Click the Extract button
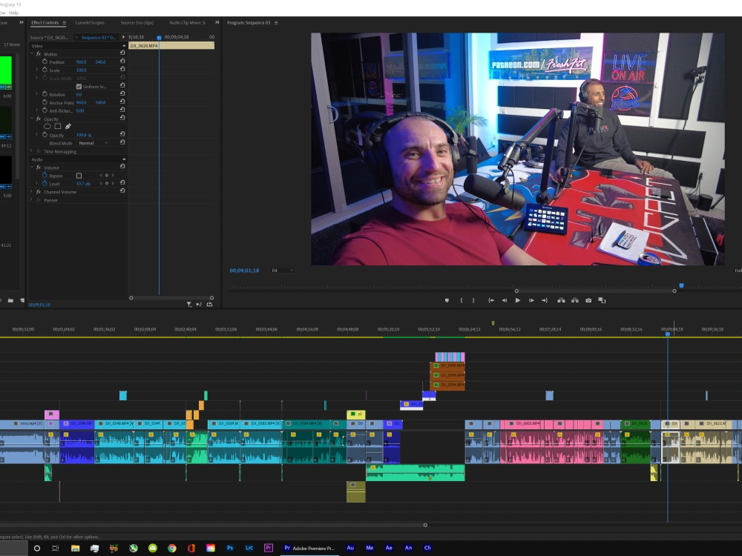The height and width of the screenshot is (556, 742). pos(575,300)
